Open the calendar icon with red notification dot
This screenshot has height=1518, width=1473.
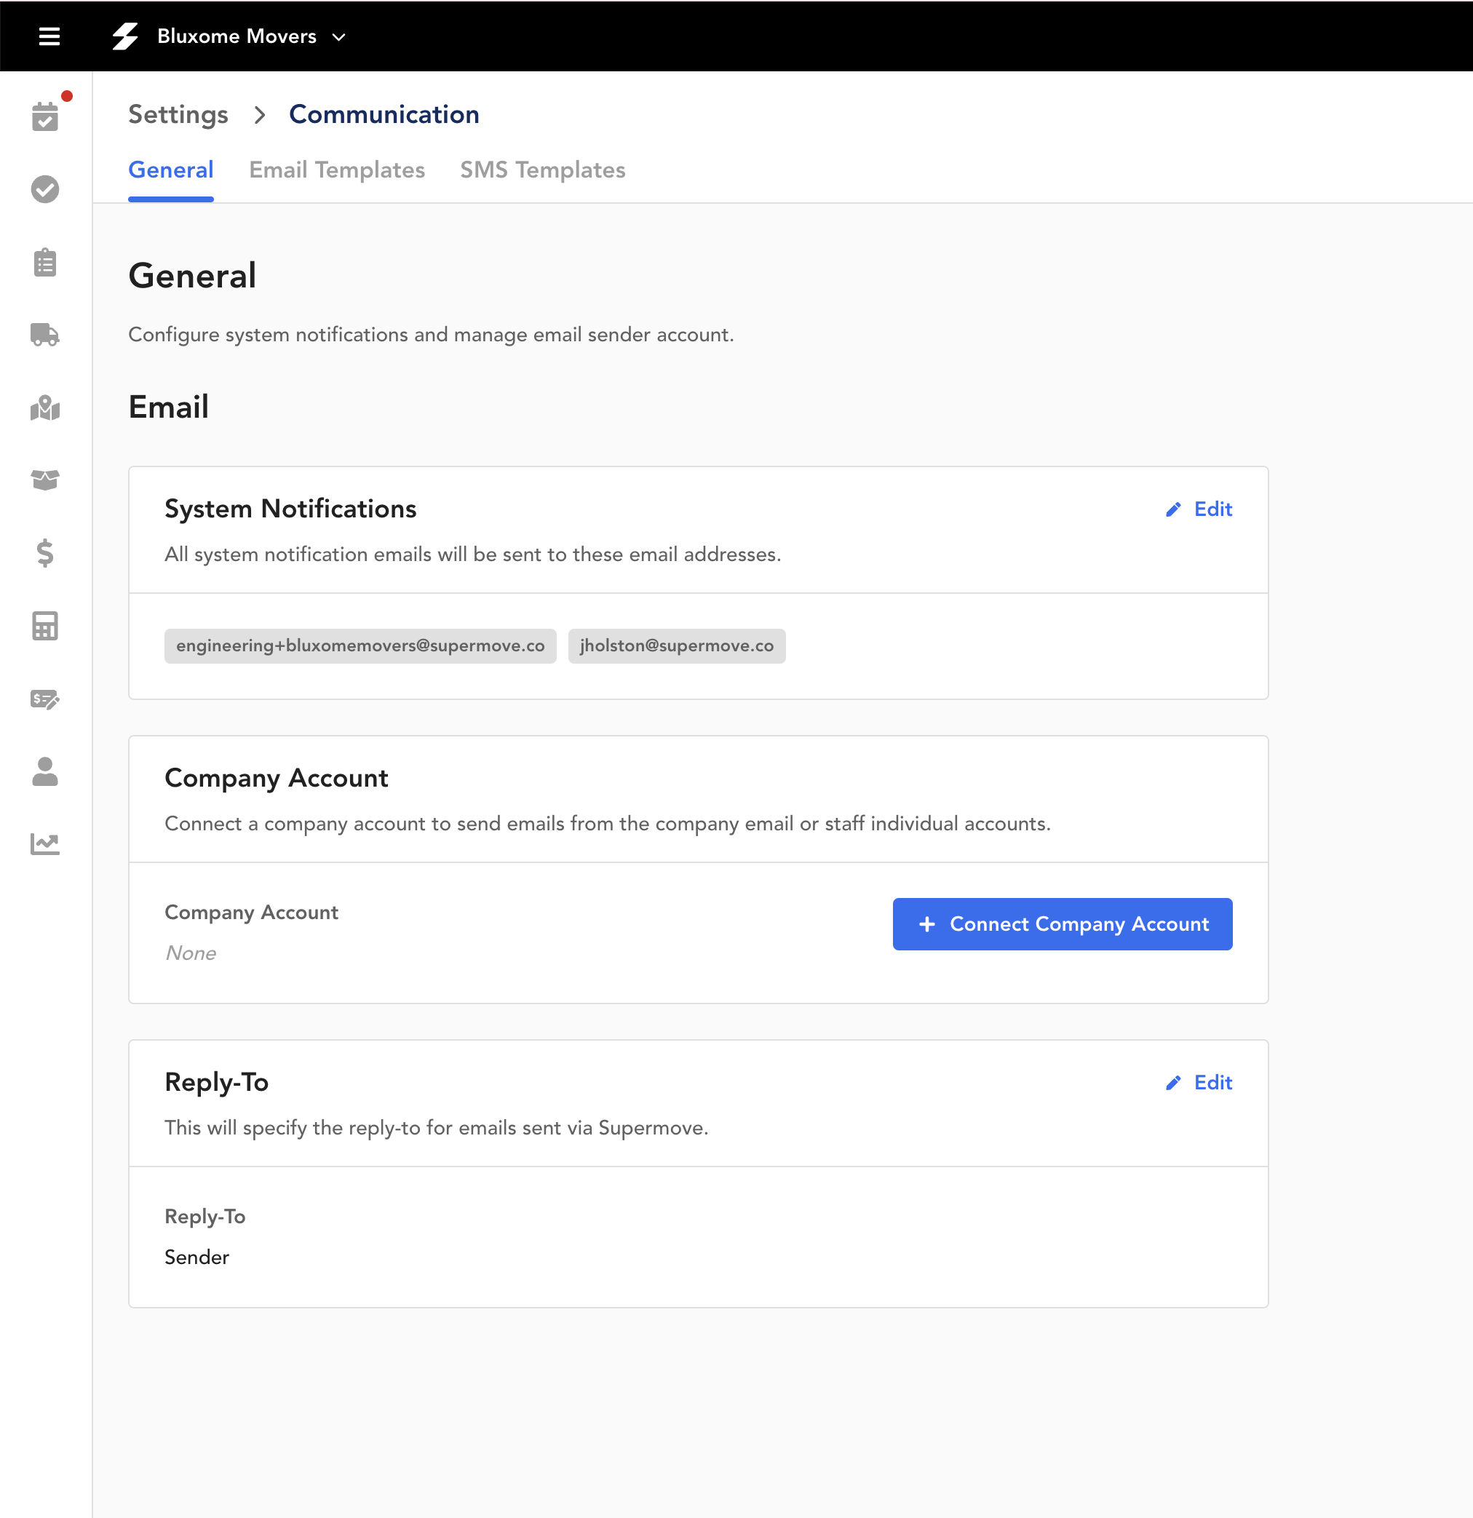(x=45, y=117)
